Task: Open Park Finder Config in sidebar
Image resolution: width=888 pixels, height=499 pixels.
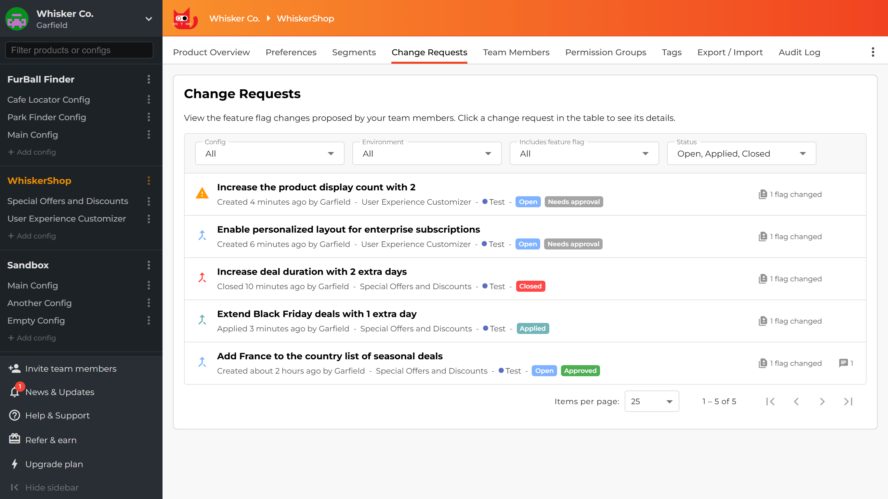Action: 46,117
